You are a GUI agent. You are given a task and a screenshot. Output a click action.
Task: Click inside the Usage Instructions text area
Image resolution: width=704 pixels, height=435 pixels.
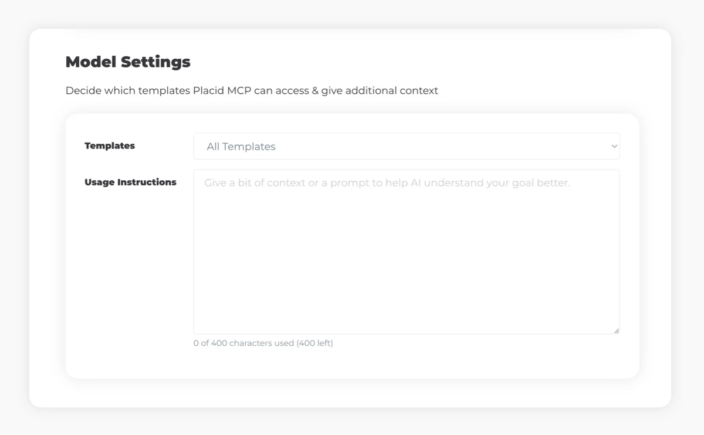click(407, 247)
